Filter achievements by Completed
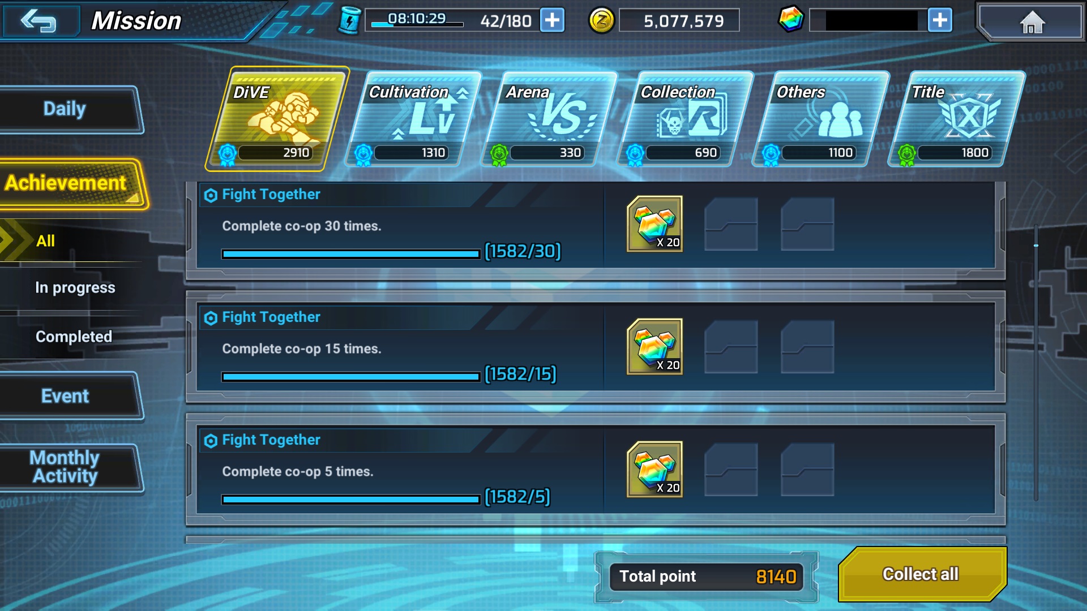The height and width of the screenshot is (611, 1087). (x=74, y=337)
